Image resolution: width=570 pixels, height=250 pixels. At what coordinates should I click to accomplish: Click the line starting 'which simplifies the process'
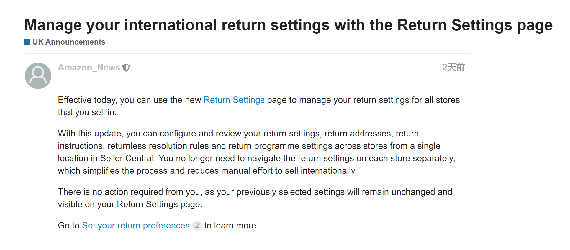click(x=207, y=171)
